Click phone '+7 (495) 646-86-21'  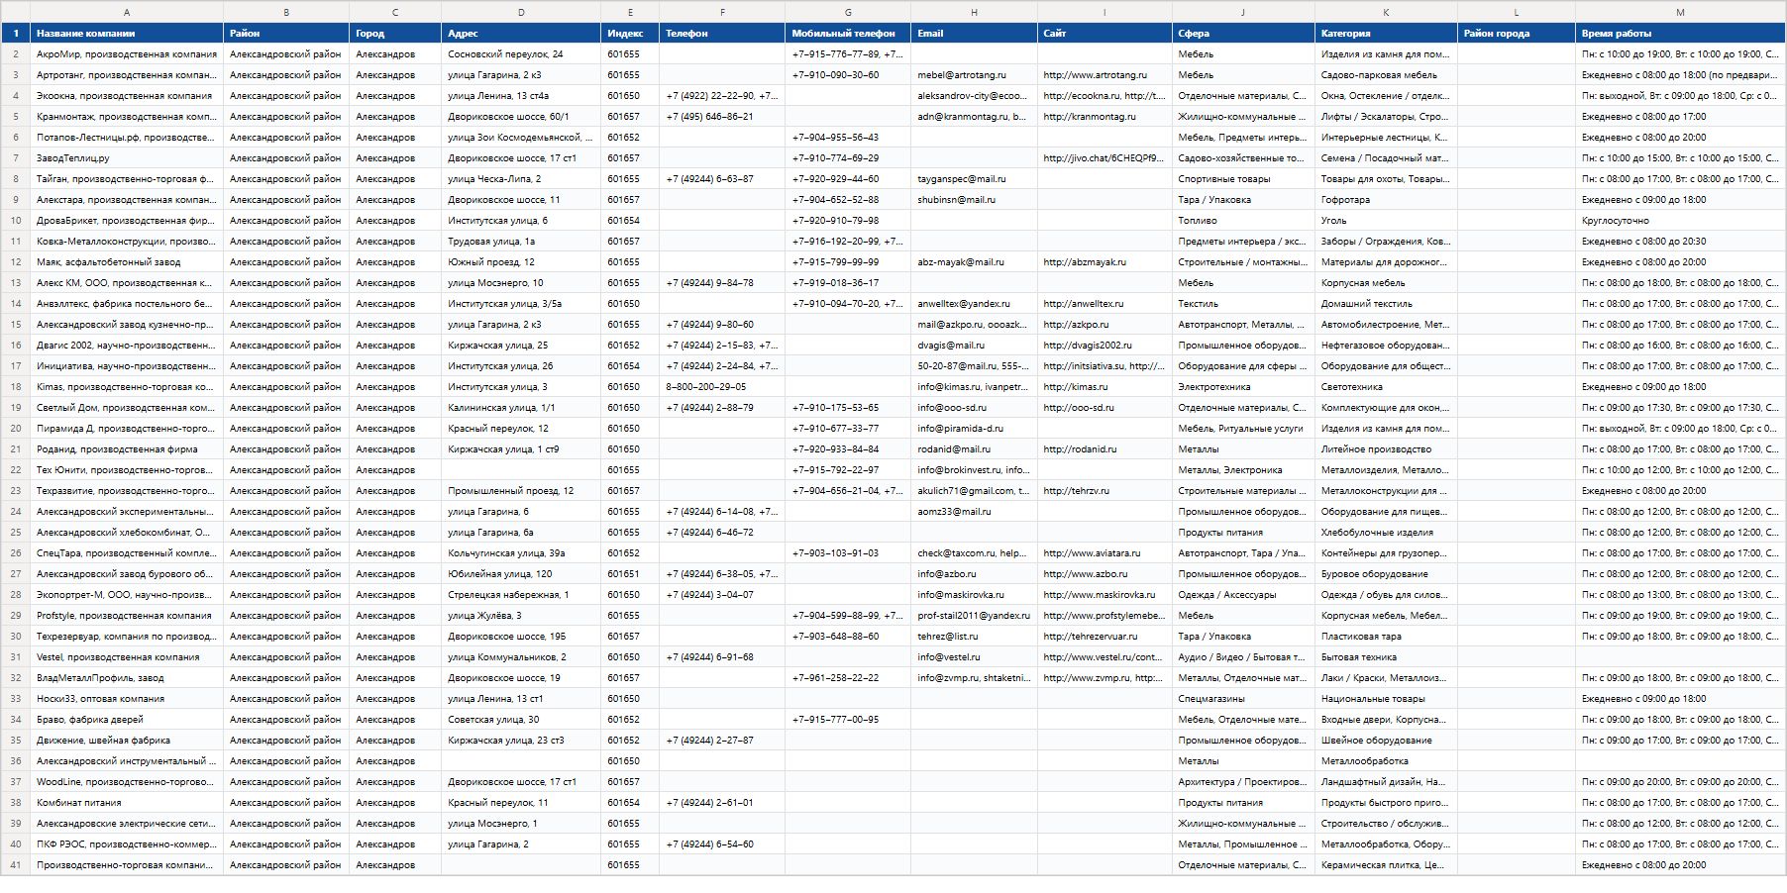(x=722, y=116)
